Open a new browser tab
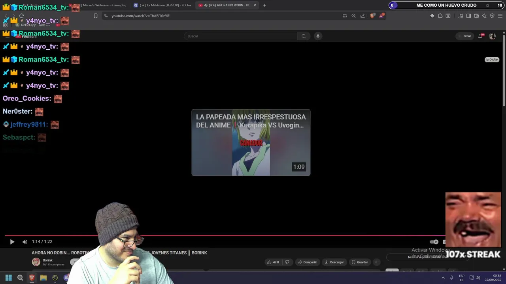This screenshot has height=284, width=506. point(264,5)
